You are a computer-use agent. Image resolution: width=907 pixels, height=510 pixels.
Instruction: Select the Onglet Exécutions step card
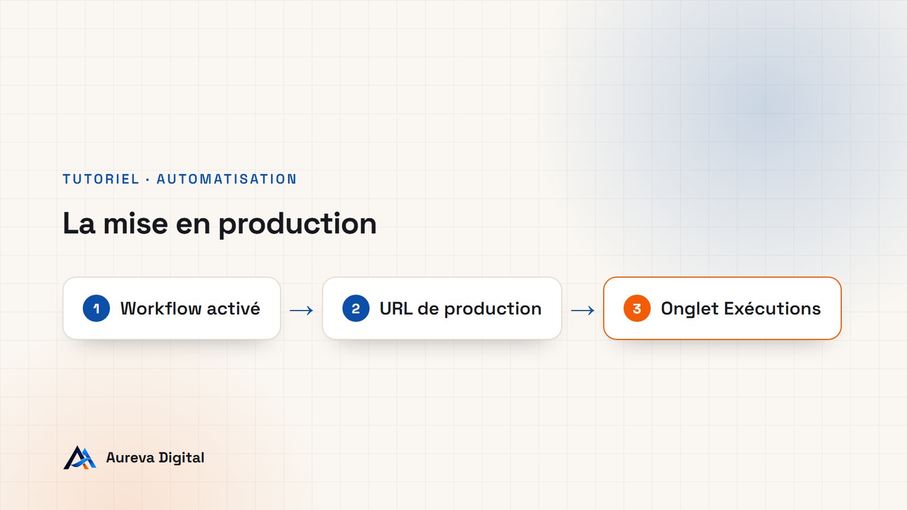click(x=722, y=308)
